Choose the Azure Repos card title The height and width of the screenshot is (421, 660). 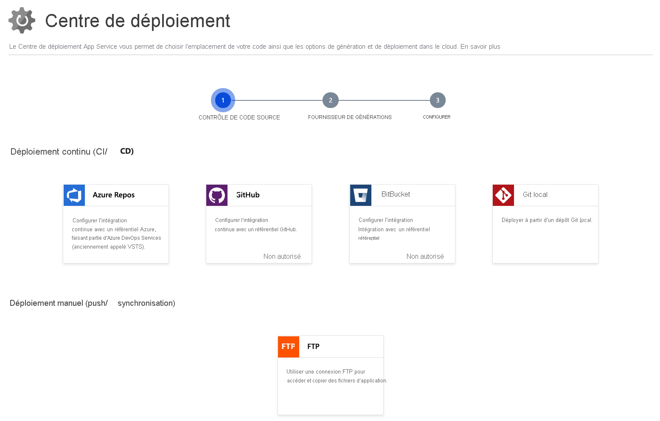click(x=114, y=195)
